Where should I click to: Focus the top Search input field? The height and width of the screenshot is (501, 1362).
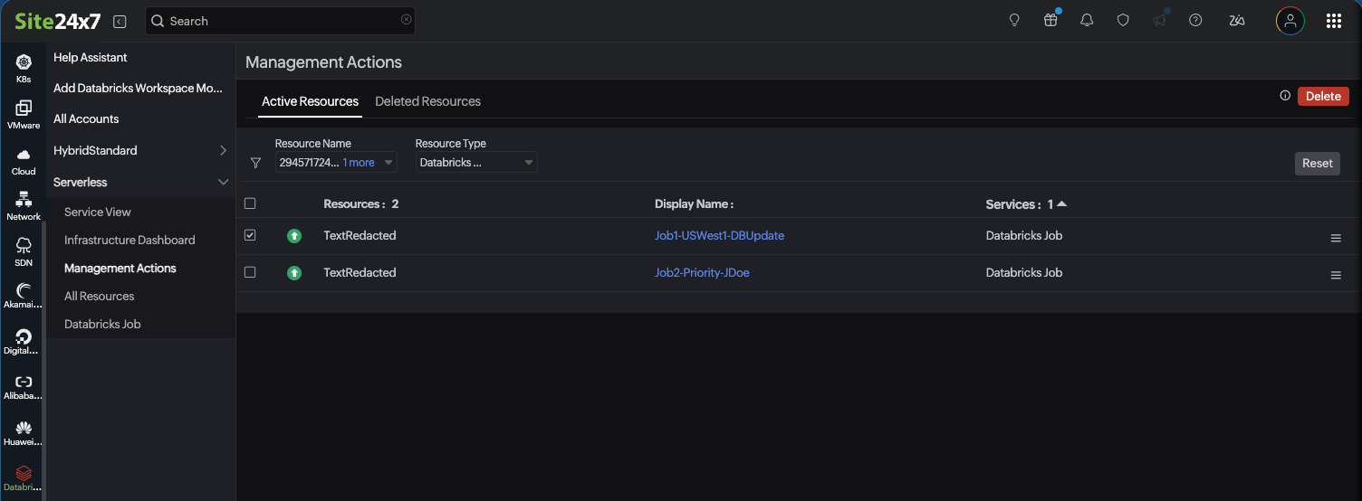(x=281, y=21)
